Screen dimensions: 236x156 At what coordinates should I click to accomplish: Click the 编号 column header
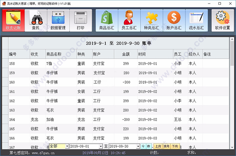click(x=19, y=54)
